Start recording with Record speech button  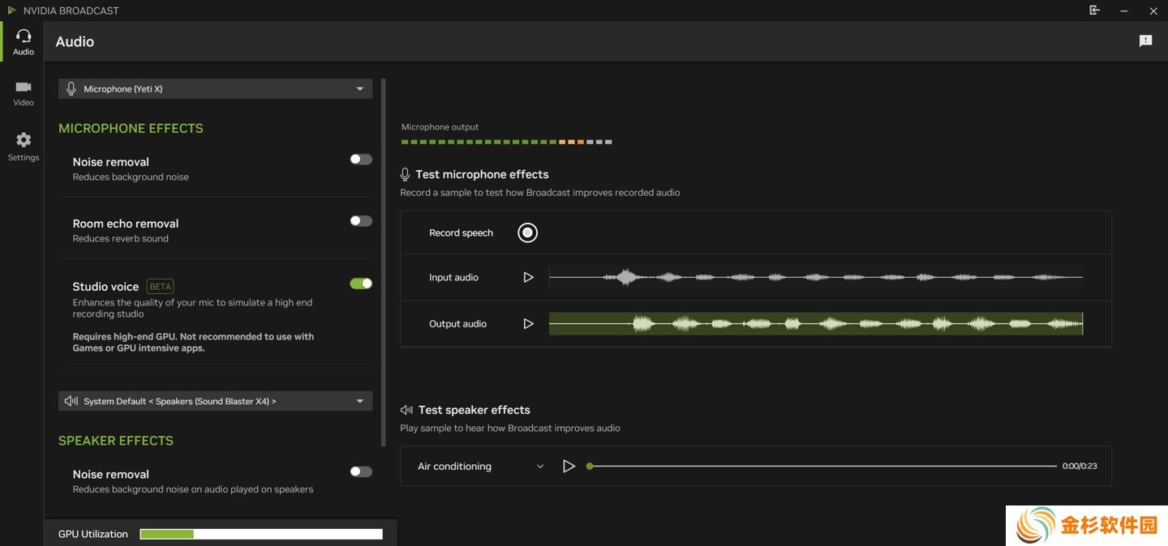(x=527, y=232)
